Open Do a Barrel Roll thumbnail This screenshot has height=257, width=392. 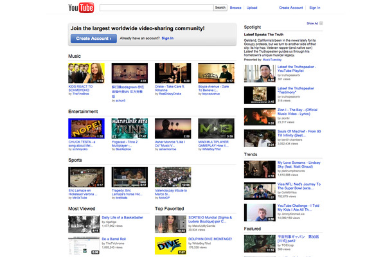(84, 245)
